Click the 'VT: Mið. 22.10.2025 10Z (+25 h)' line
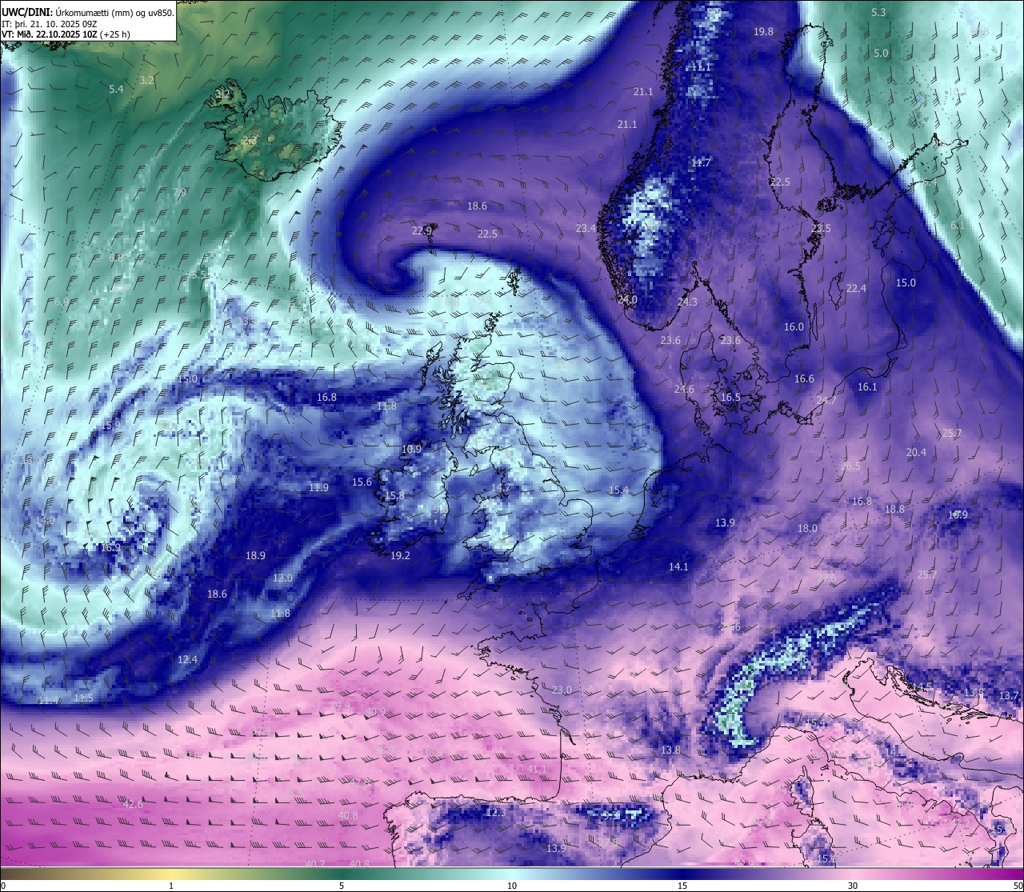The height and width of the screenshot is (892, 1024). [66, 34]
